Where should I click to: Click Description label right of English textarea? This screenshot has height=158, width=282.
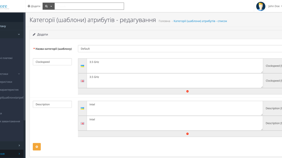coord(274,123)
